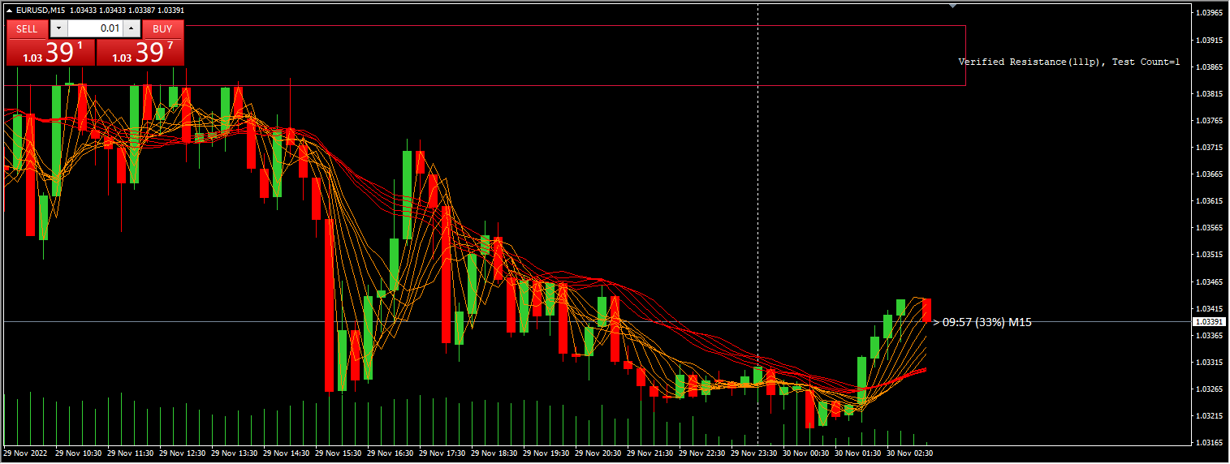Click the 1.03715 price scale label
1230x464 pixels.
(x=1210, y=148)
